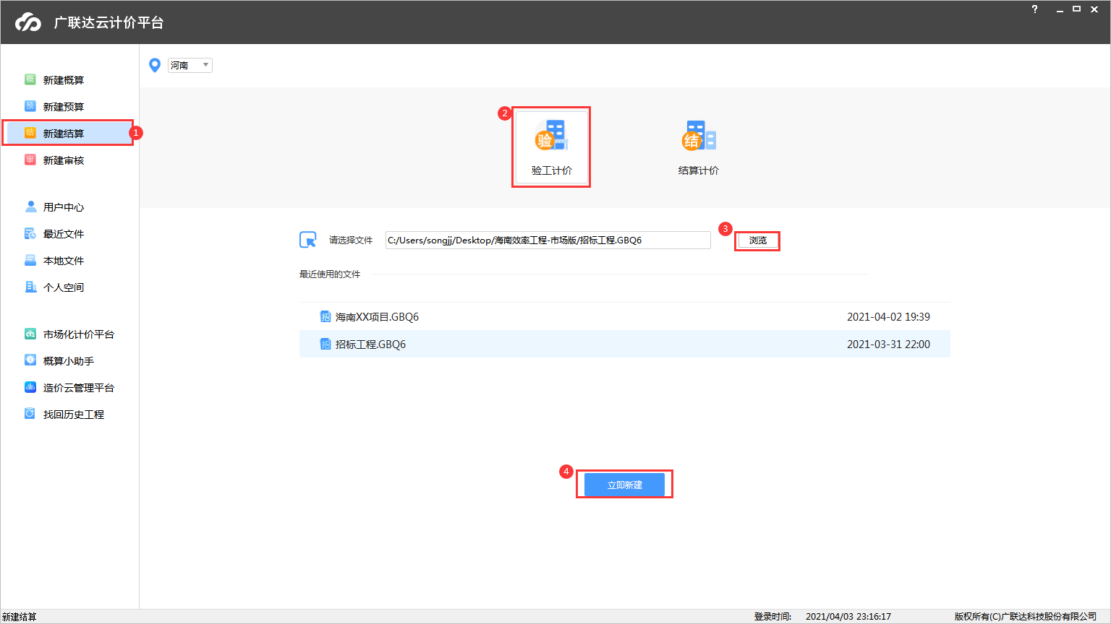Open help via question mark icon
1111x624 pixels.
pyautogui.click(x=1034, y=9)
